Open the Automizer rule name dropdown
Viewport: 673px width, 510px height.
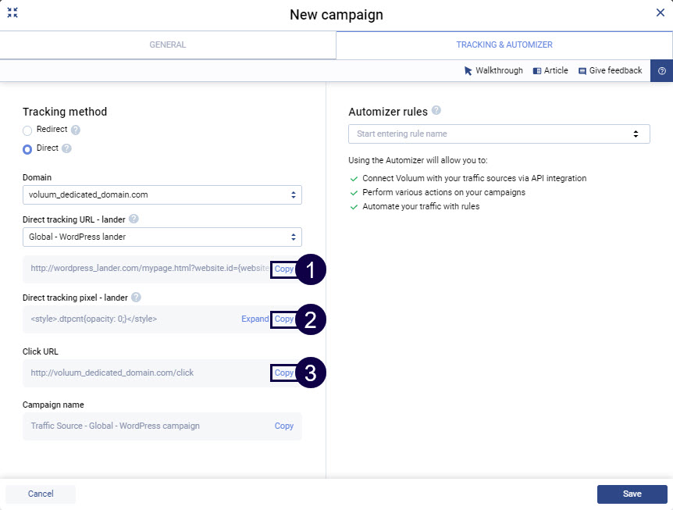[x=499, y=134]
